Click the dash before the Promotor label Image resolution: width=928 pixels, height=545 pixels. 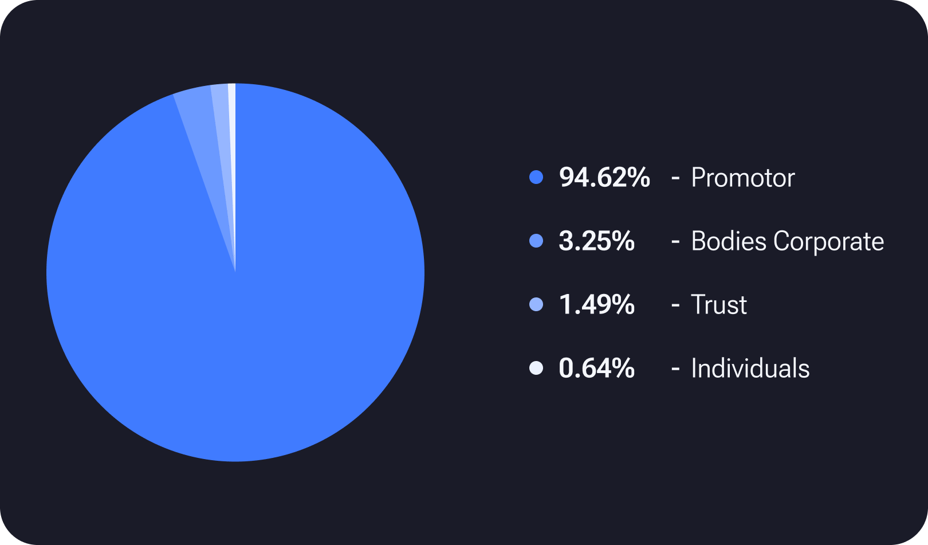pos(675,179)
